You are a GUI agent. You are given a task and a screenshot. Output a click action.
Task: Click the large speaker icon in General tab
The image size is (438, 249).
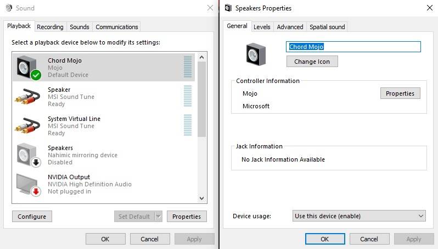(x=256, y=54)
